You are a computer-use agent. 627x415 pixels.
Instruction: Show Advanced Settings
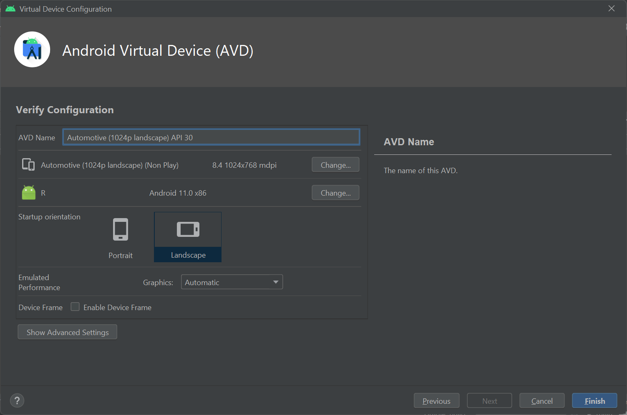pyautogui.click(x=68, y=332)
